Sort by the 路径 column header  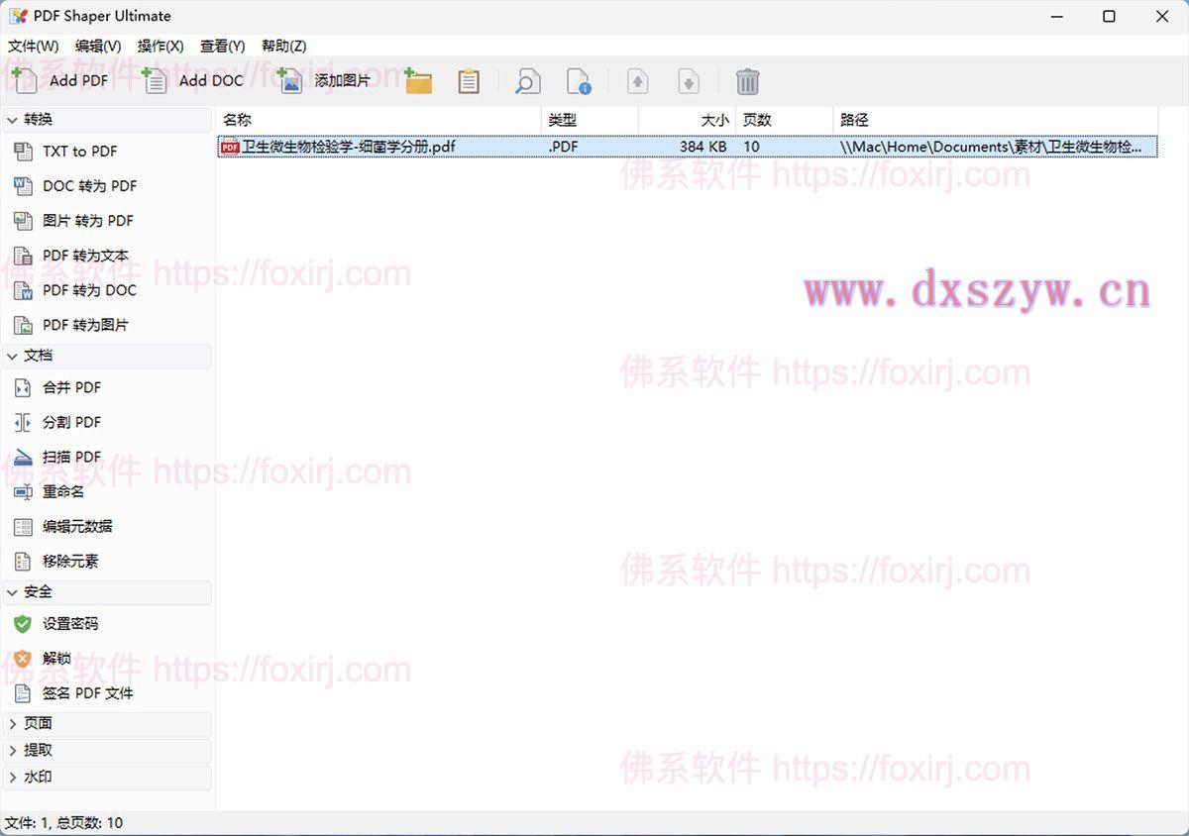point(995,120)
